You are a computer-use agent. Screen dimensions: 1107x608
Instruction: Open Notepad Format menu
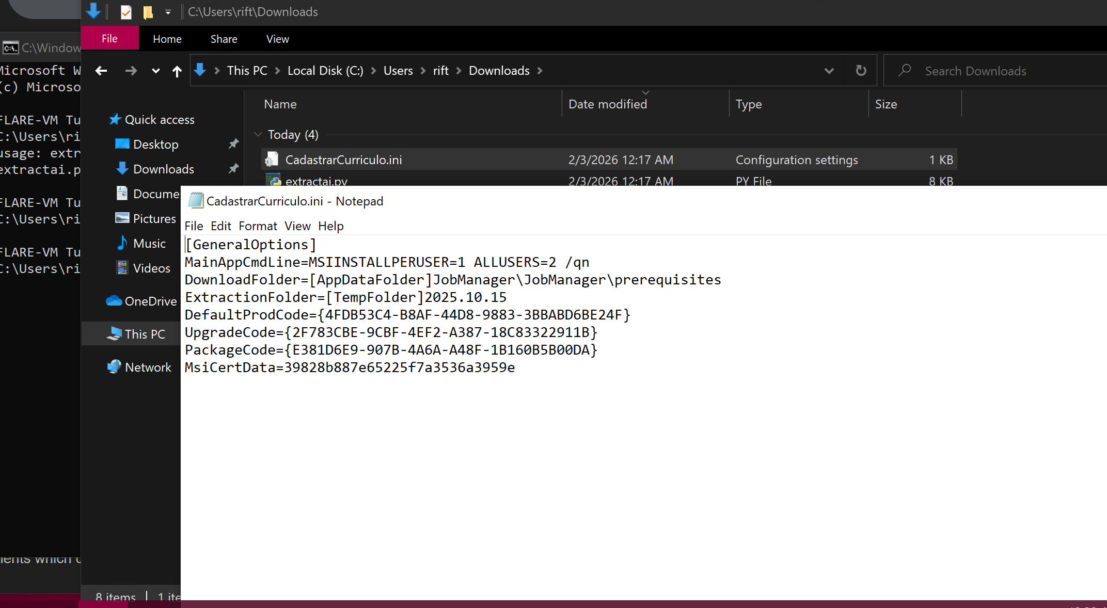coord(258,226)
